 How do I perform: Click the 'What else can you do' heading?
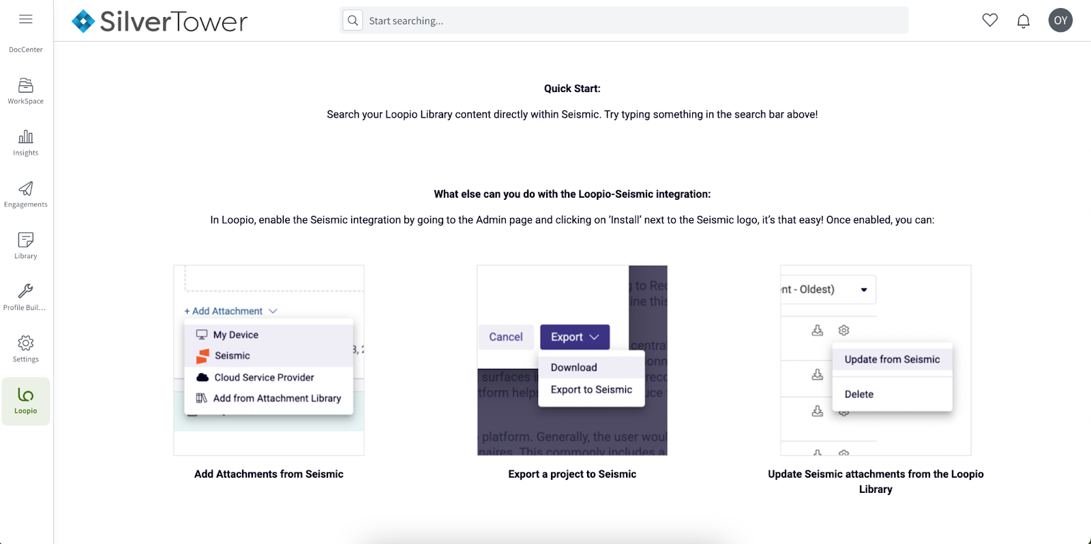pos(572,194)
